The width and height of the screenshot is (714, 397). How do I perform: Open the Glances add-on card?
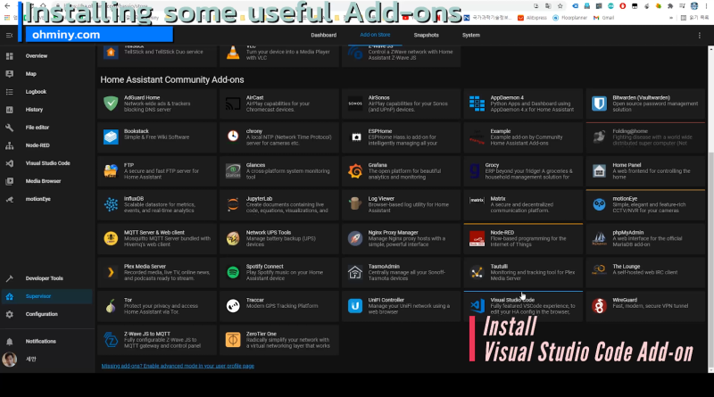[279, 171]
